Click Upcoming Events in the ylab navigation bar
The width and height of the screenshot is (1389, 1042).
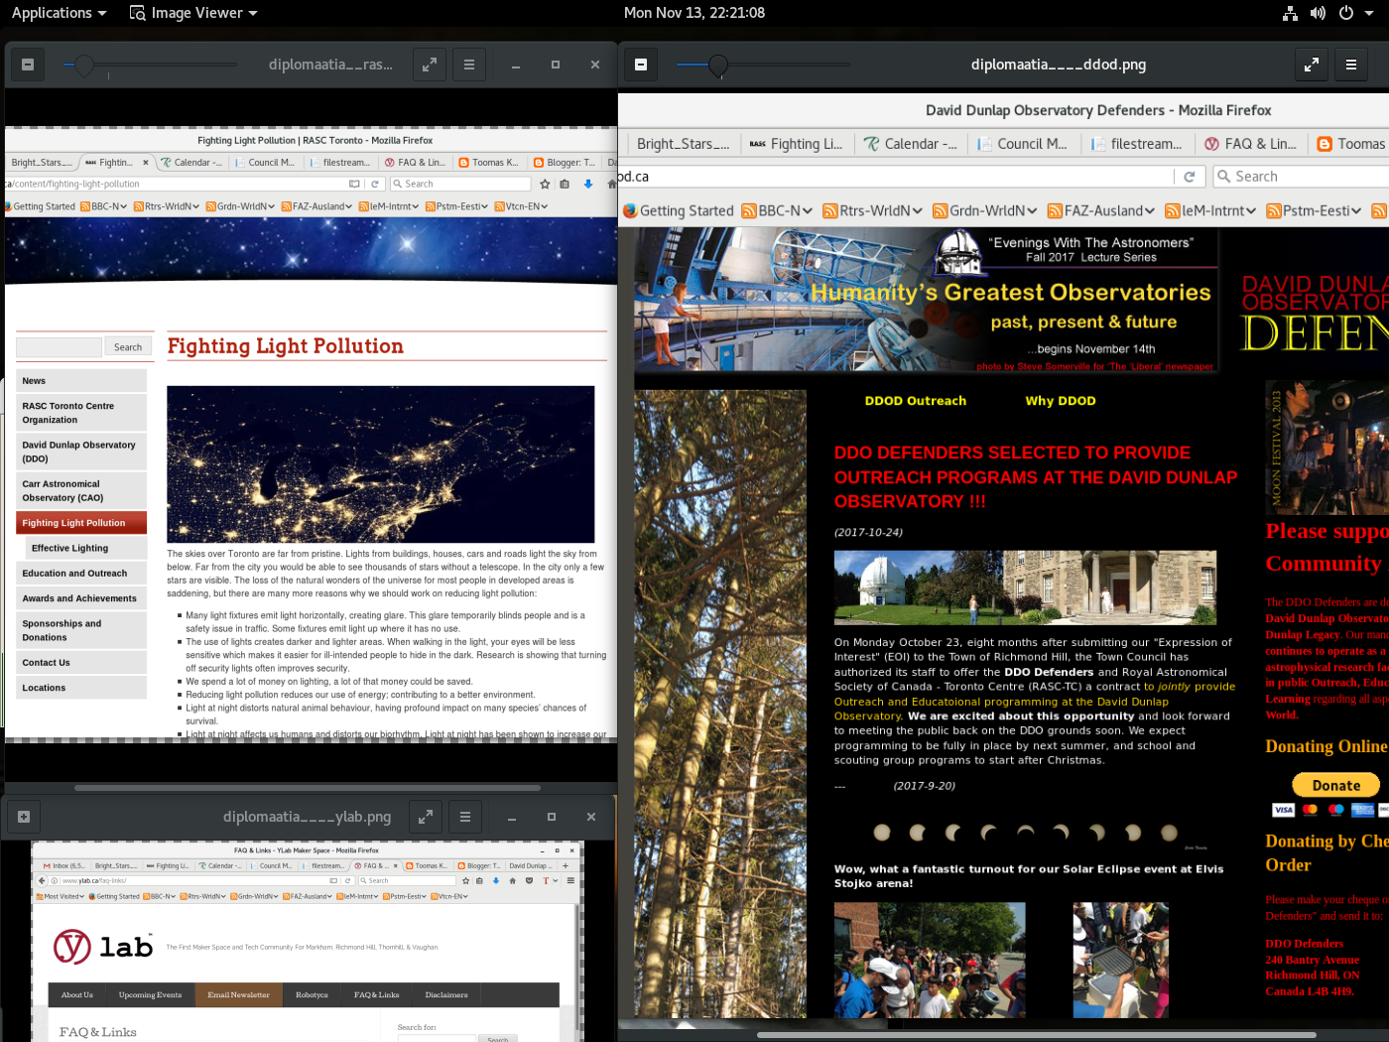150,995
